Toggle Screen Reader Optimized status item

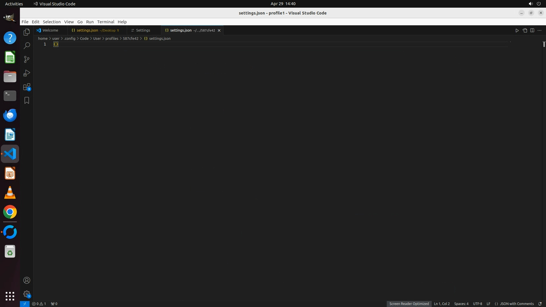[x=409, y=304]
